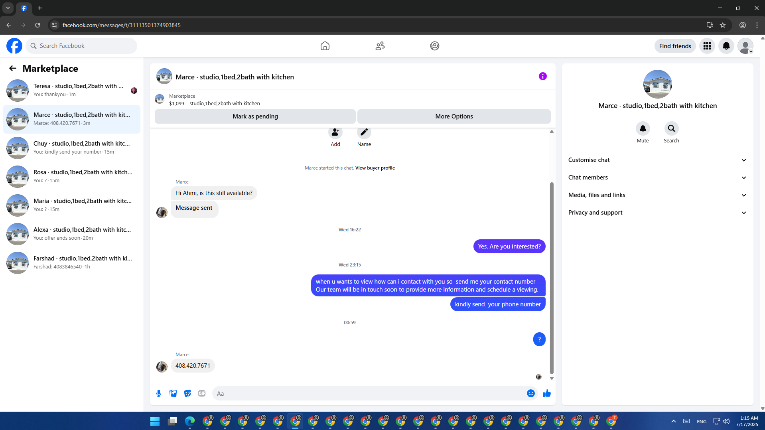765x430 pixels.
Task: Show hidden system tray icons
Action: click(x=674, y=421)
